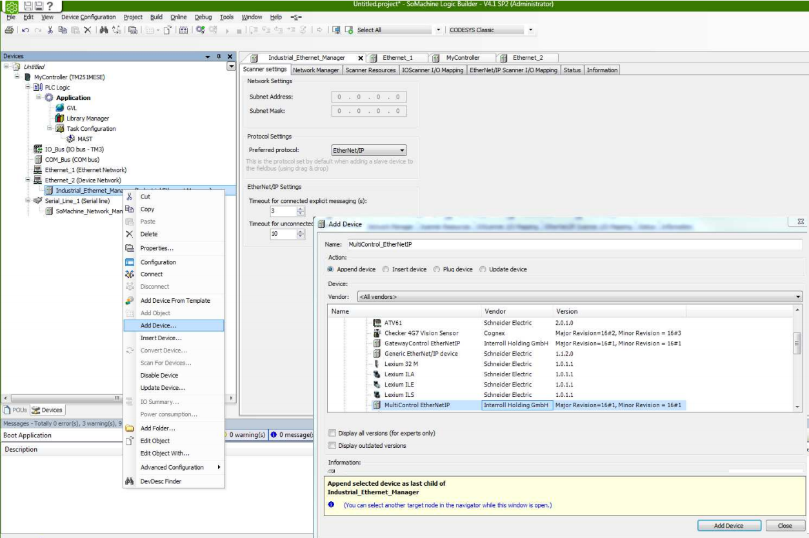The height and width of the screenshot is (538, 809).
Task: Switch to the Network Manager tab
Action: click(316, 70)
